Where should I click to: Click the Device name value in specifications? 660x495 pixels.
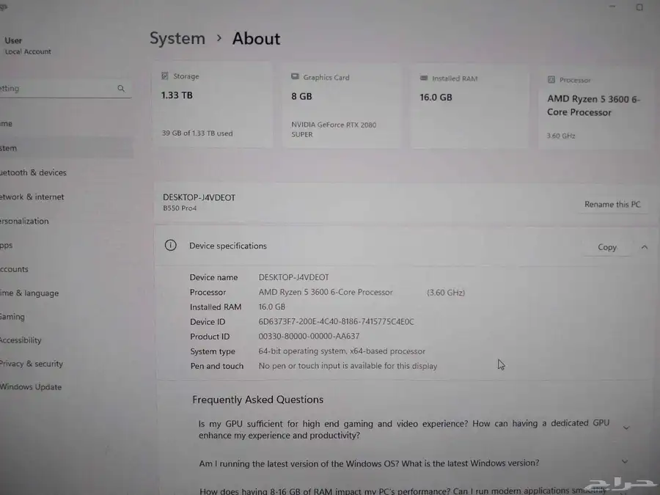[x=293, y=277]
